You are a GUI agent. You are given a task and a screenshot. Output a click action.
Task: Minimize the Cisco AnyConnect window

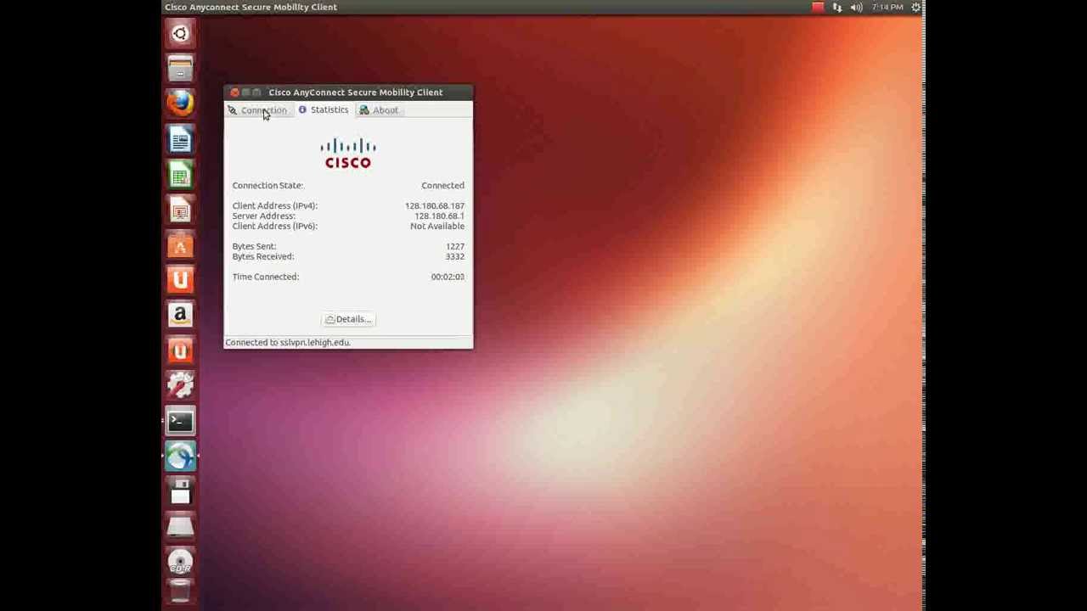point(245,92)
